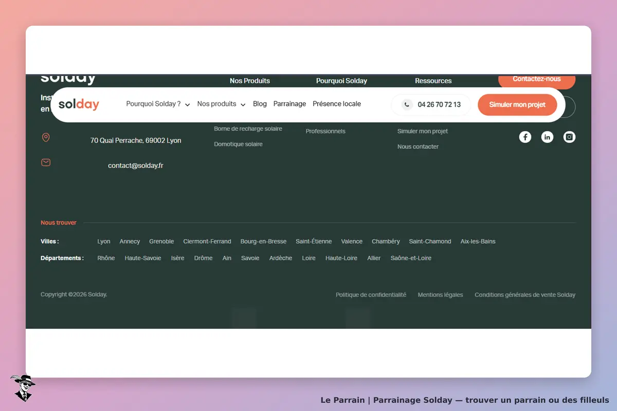Open the Saône-et-Loire department link
Viewport: 617px width, 411px height.
click(x=411, y=258)
